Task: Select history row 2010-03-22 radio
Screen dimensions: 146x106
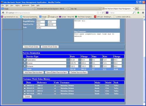Action: click(x=25, y=88)
